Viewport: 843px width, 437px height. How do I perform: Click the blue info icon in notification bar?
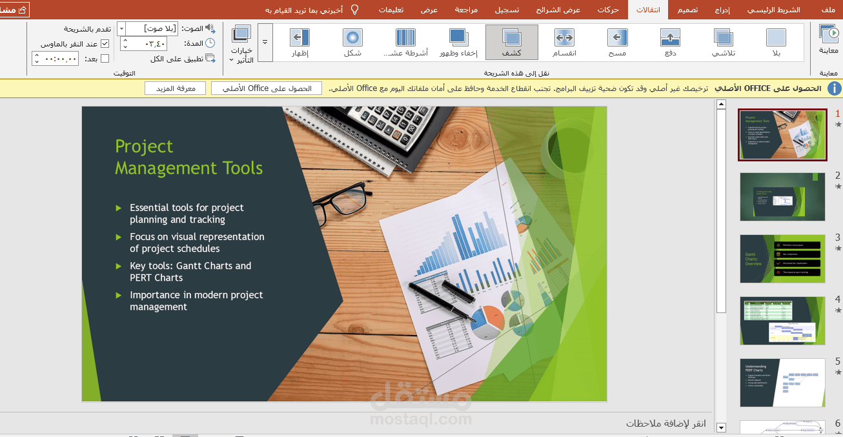pyautogui.click(x=834, y=88)
